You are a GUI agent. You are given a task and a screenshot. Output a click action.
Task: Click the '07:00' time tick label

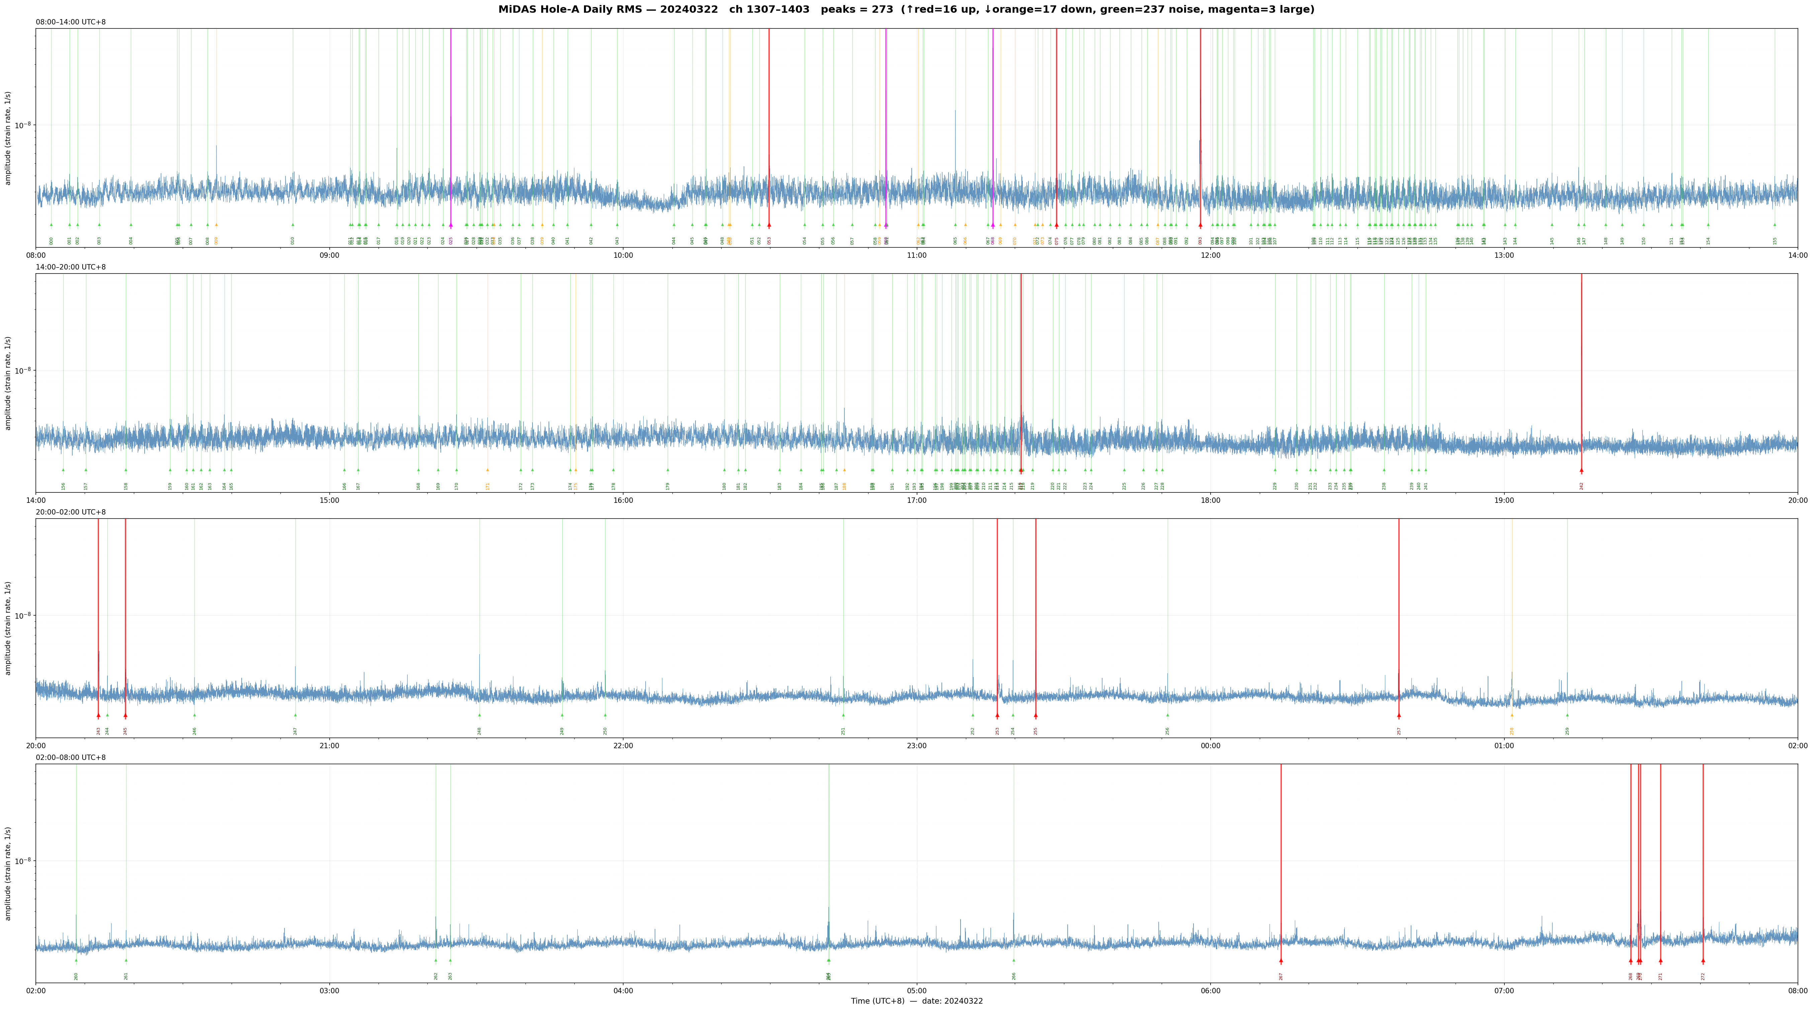1504,991
